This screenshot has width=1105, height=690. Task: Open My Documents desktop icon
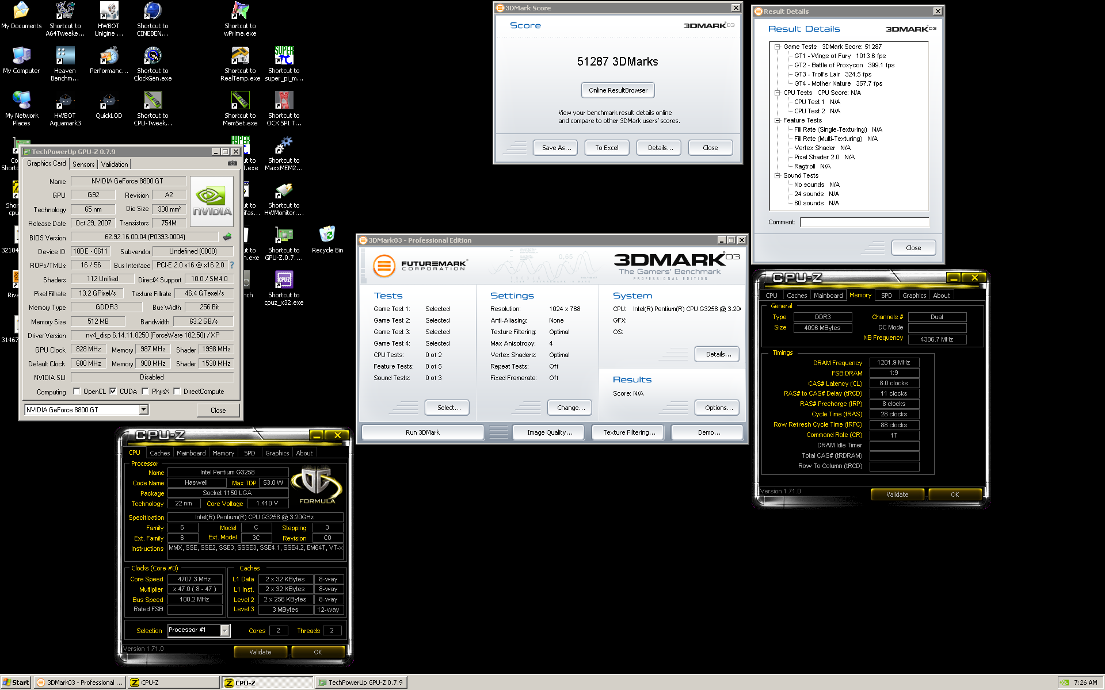coord(21,16)
